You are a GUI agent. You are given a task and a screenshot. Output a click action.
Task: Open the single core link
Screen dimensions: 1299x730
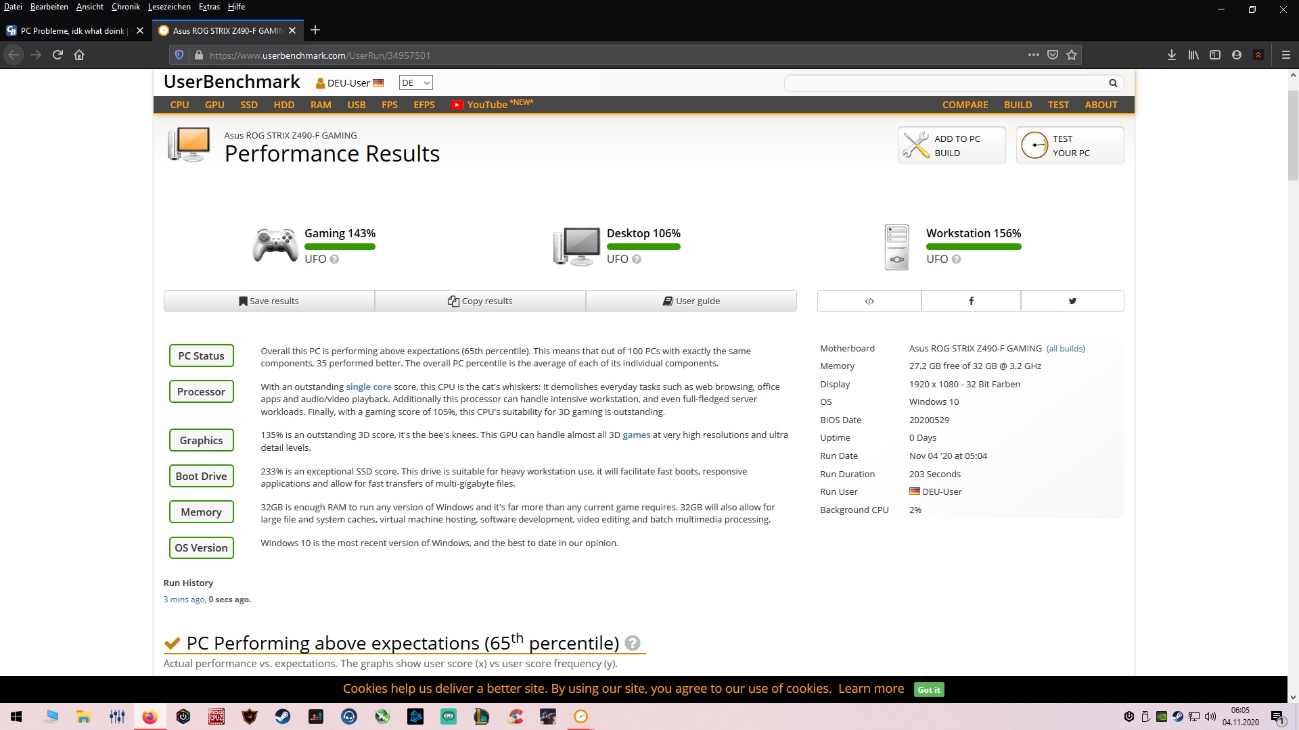point(368,387)
